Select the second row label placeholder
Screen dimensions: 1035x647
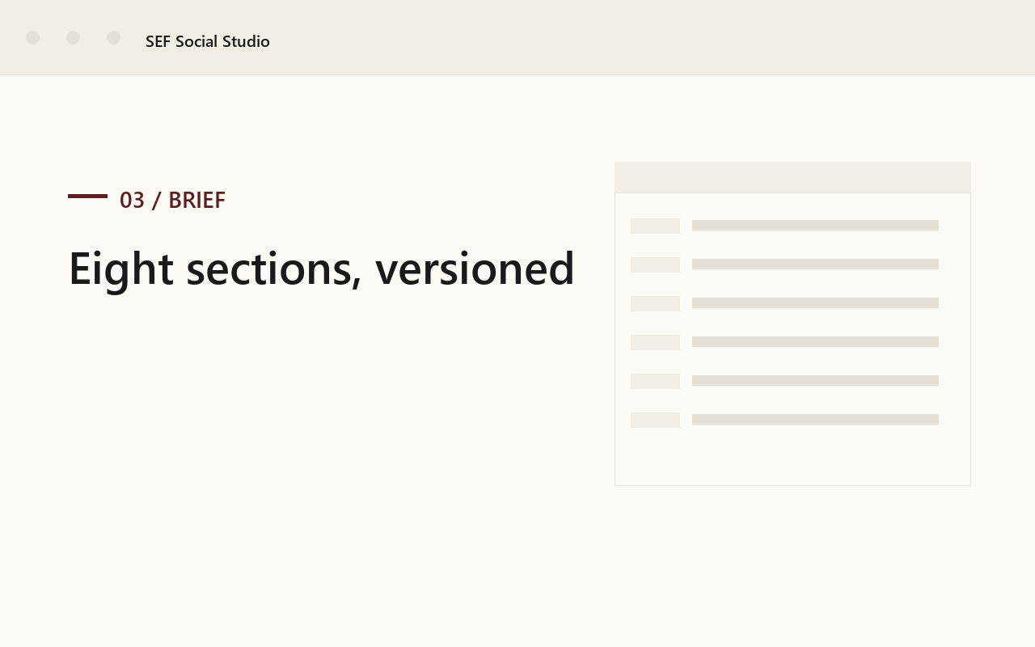pos(655,264)
